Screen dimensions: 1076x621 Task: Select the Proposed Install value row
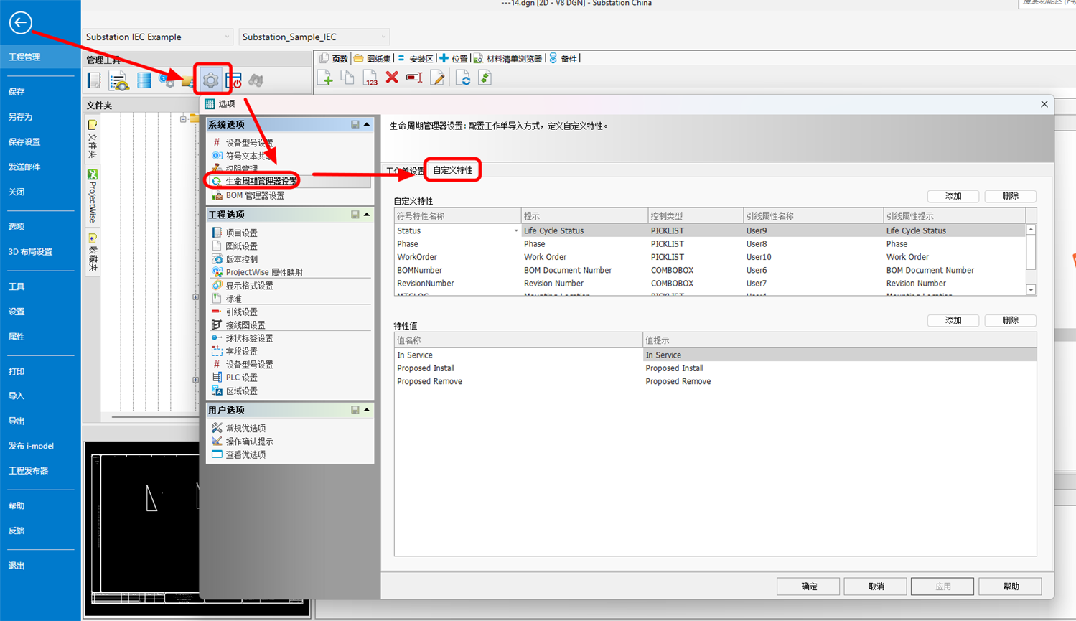(x=426, y=368)
